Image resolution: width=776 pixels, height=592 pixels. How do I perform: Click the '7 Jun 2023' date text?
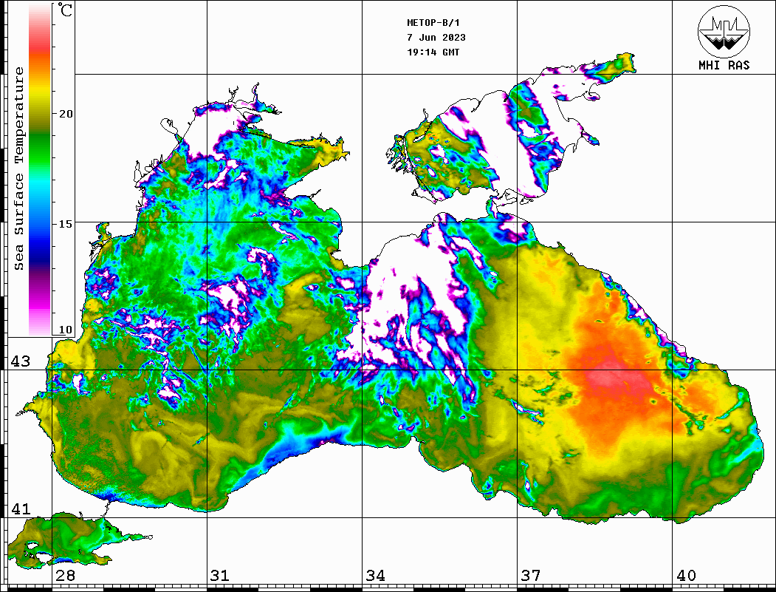click(436, 38)
